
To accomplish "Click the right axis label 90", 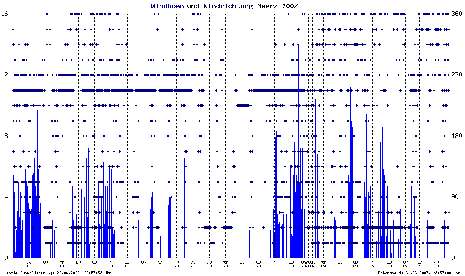I will pos(455,197).
